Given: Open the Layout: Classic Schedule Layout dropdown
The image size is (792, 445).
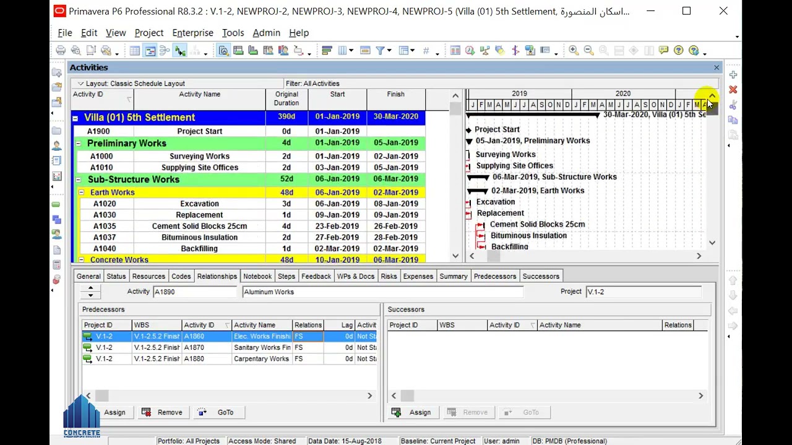Looking at the screenshot, I should tap(80, 83).
